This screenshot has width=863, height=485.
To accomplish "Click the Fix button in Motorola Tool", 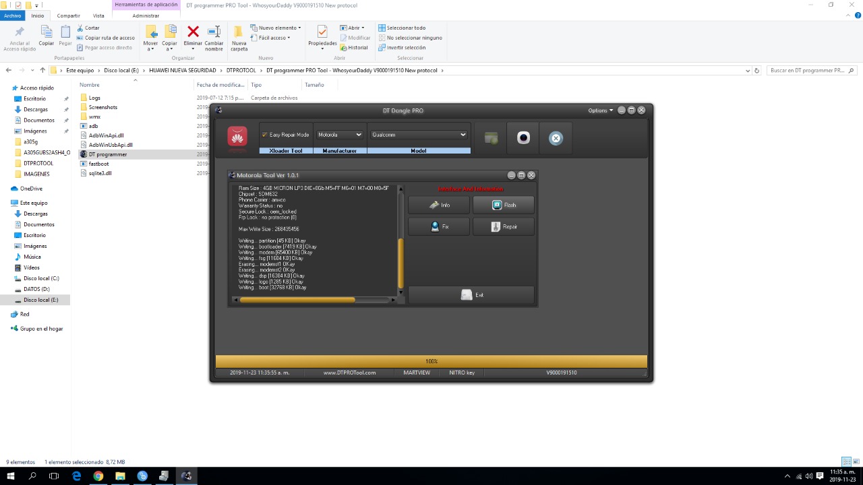I will pyautogui.click(x=439, y=226).
